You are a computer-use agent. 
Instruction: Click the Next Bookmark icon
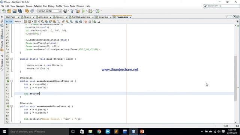[67, 22]
